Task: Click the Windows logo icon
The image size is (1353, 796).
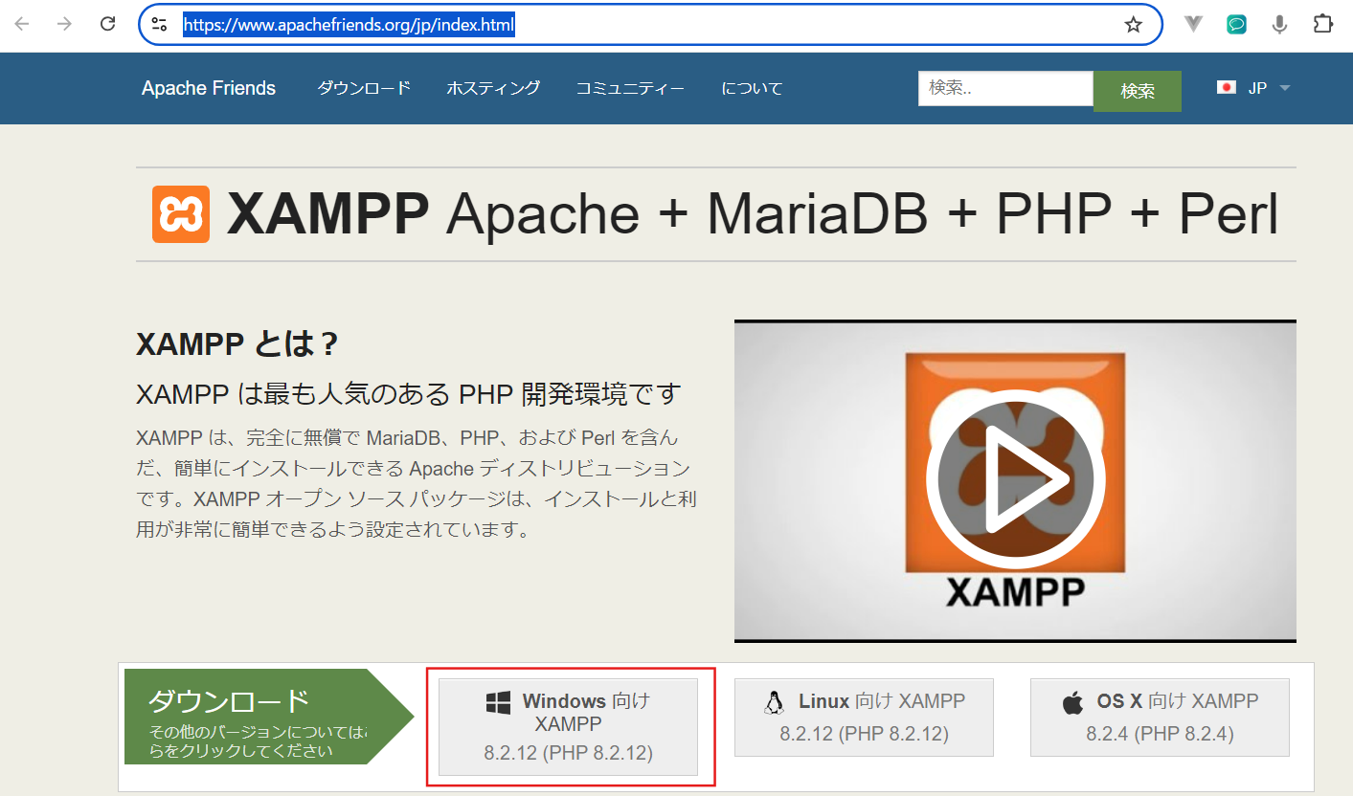Action: coord(497,703)
